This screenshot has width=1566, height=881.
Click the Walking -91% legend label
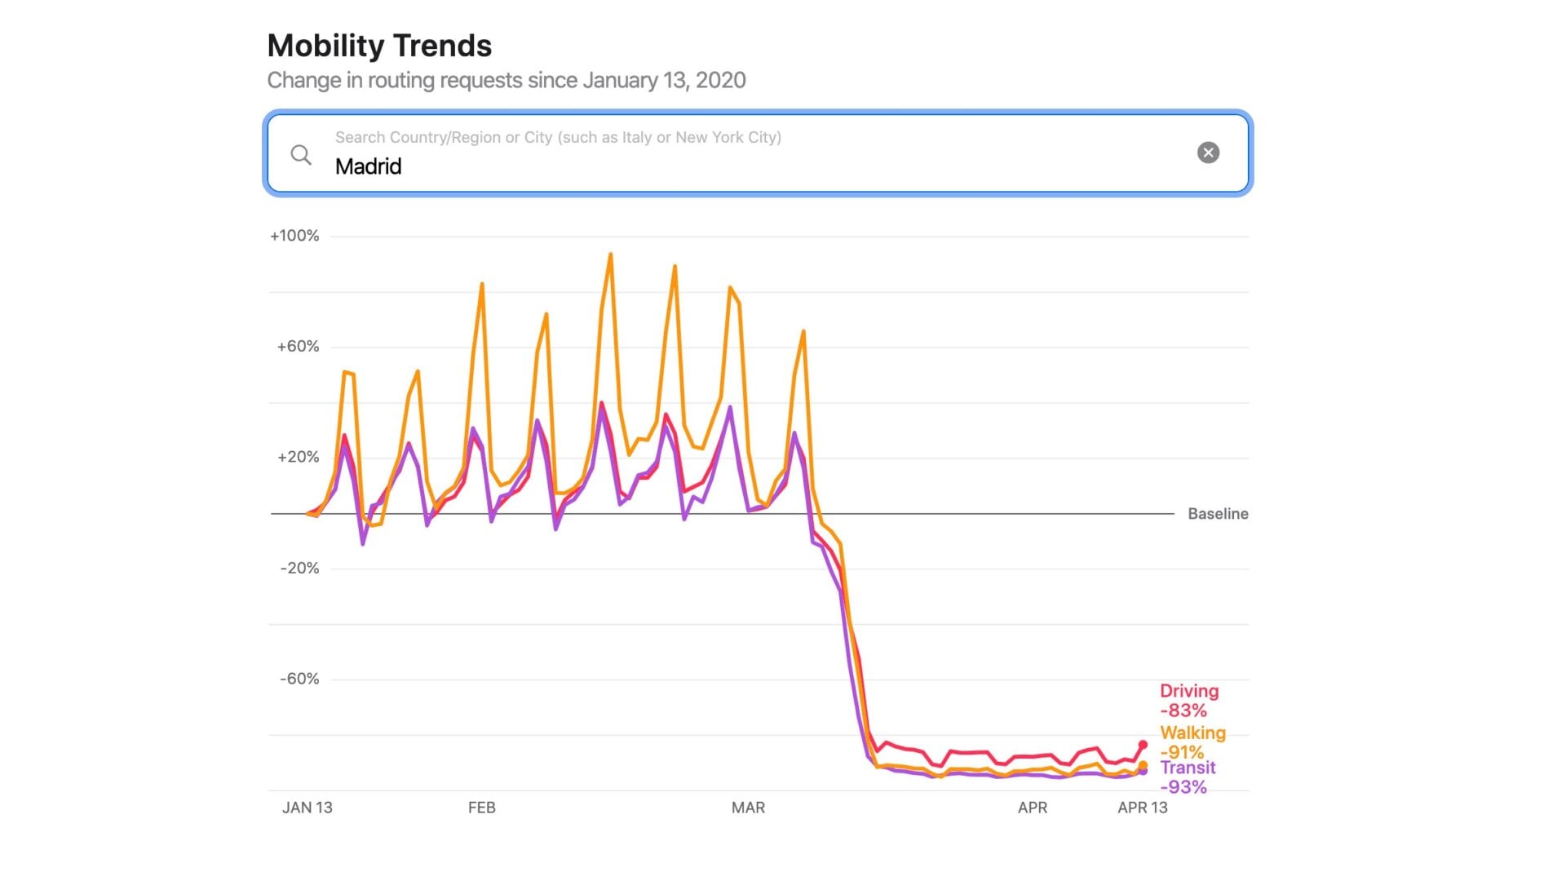pyautogui.click(x=1192, y=742)
